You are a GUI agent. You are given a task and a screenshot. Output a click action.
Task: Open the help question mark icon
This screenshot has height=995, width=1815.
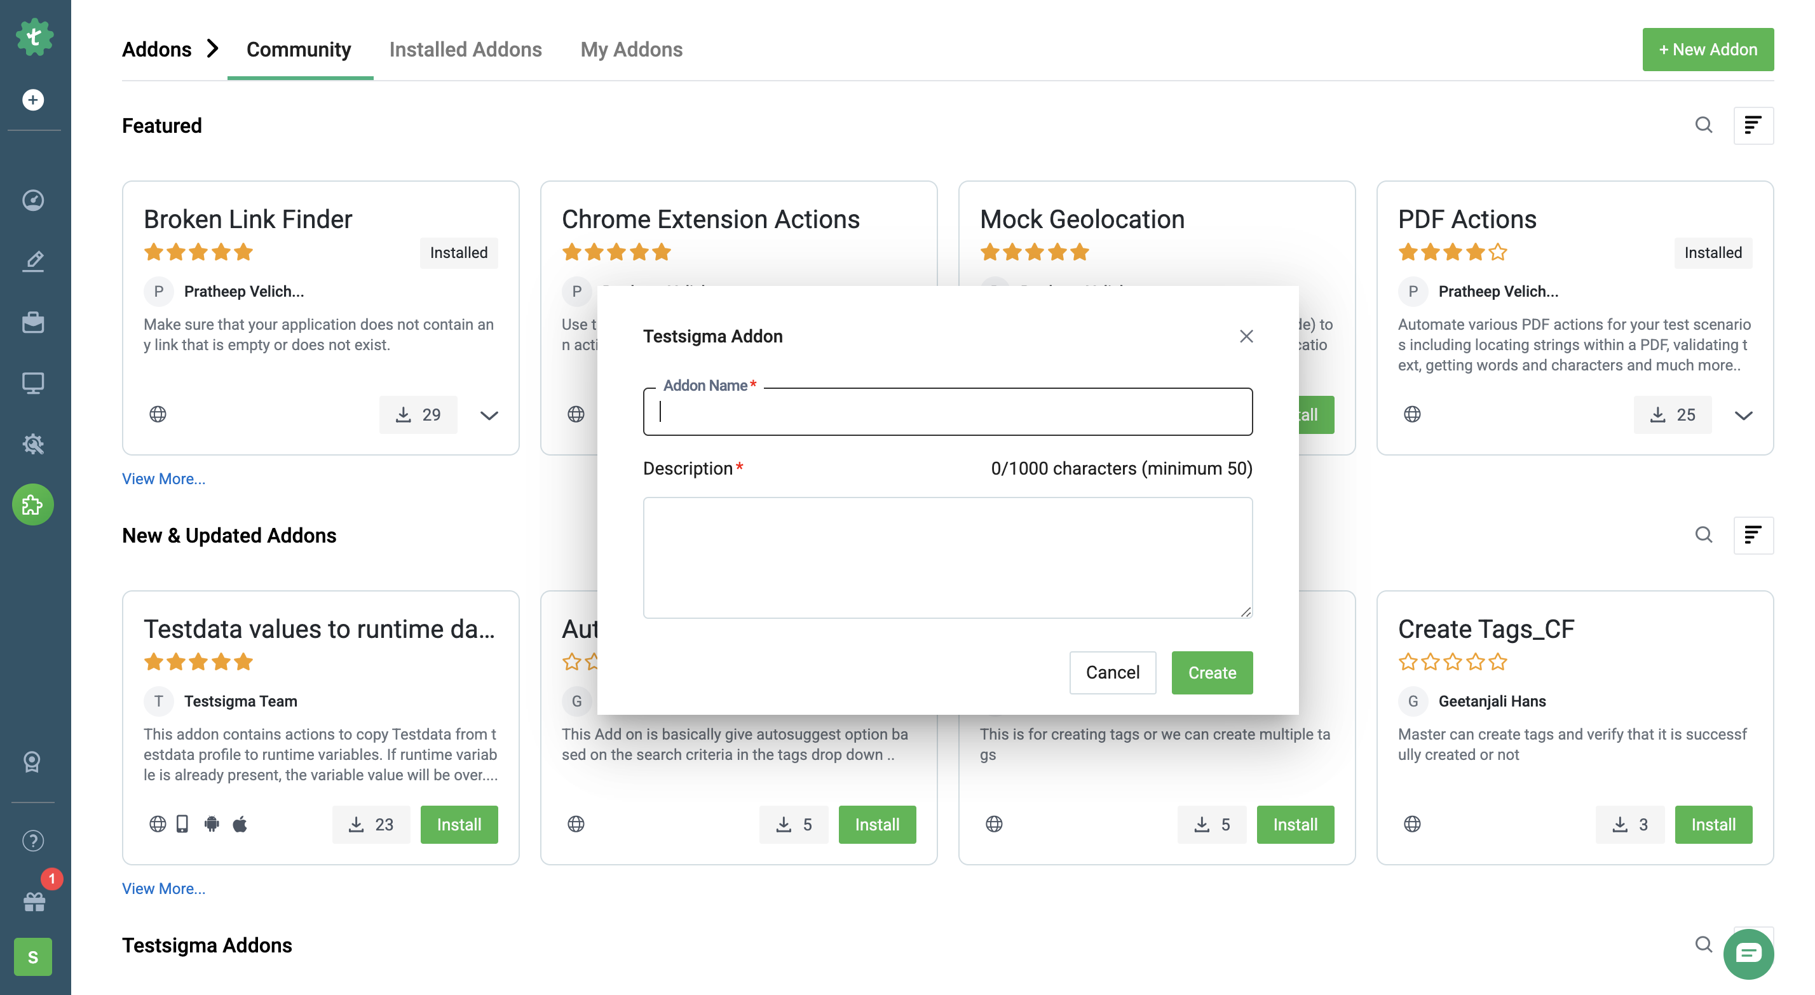[32, 840]
